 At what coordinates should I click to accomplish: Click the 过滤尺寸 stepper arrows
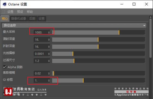[49, 61]
